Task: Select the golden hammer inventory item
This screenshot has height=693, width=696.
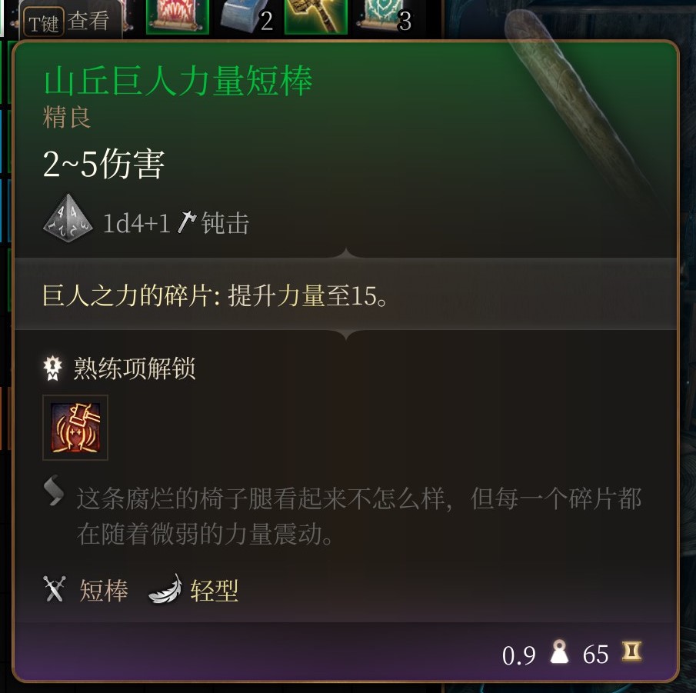Action: [x=315, y=17]
